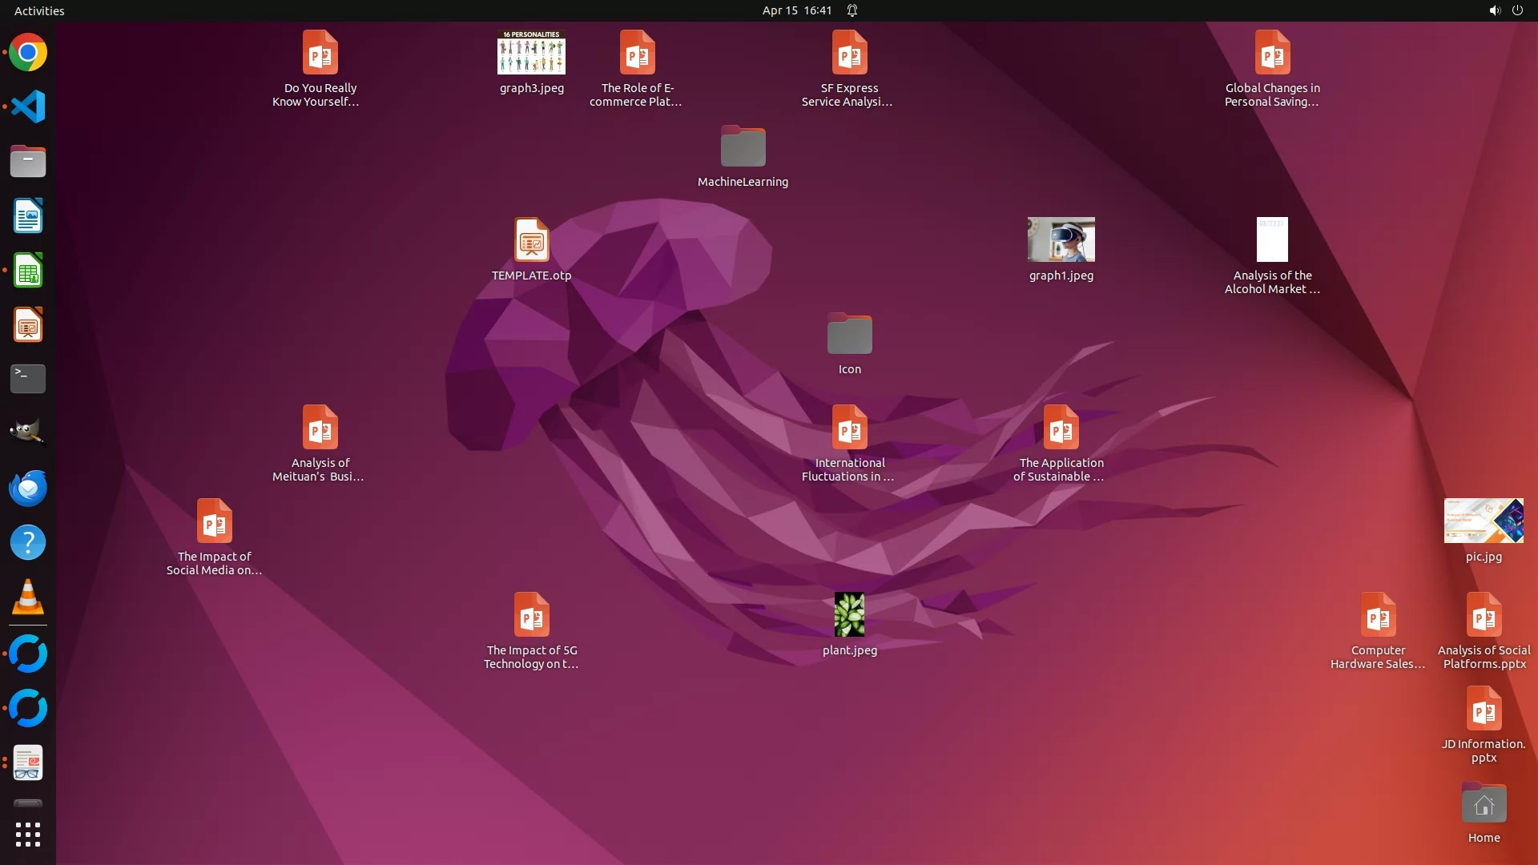Select the MachineLearning folder
The width and height of the screenshot is (1538, 865).
[743, 147]
